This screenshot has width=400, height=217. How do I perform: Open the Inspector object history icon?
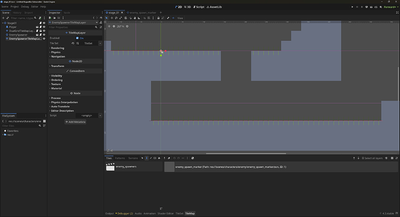(x=101, y=18)
